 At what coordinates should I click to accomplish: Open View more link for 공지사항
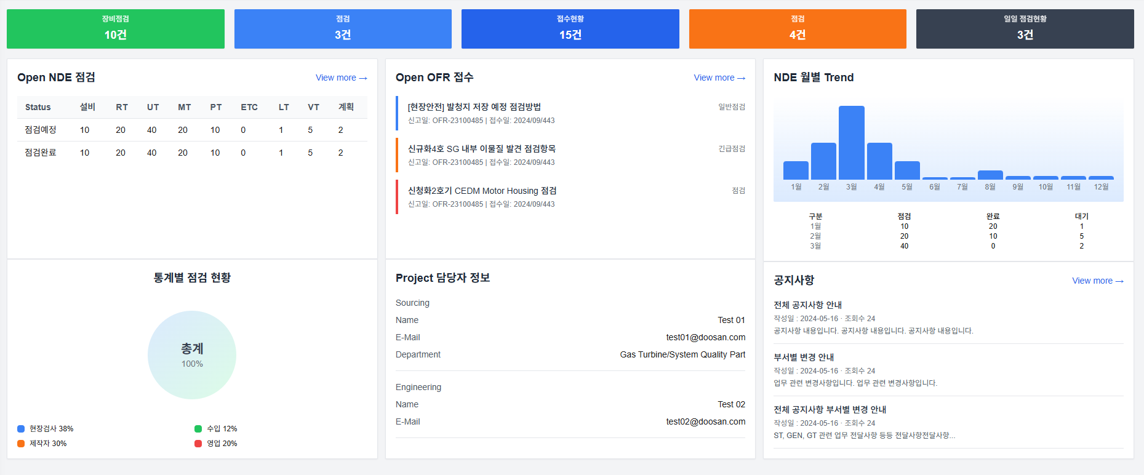[x=1097, y=281]
